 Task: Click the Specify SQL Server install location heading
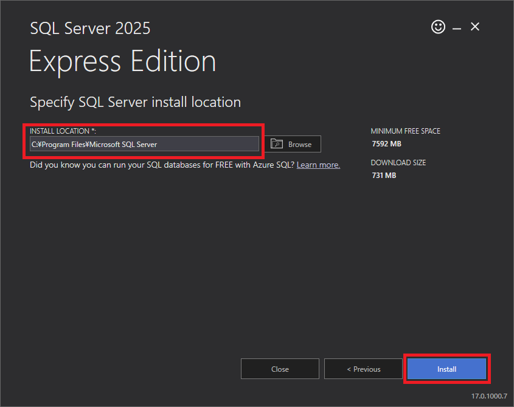135,102
